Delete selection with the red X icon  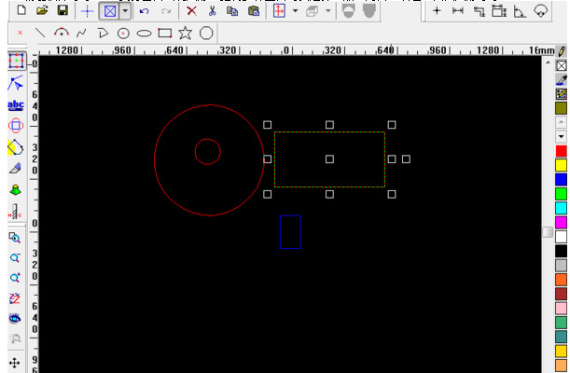point(191,11)
